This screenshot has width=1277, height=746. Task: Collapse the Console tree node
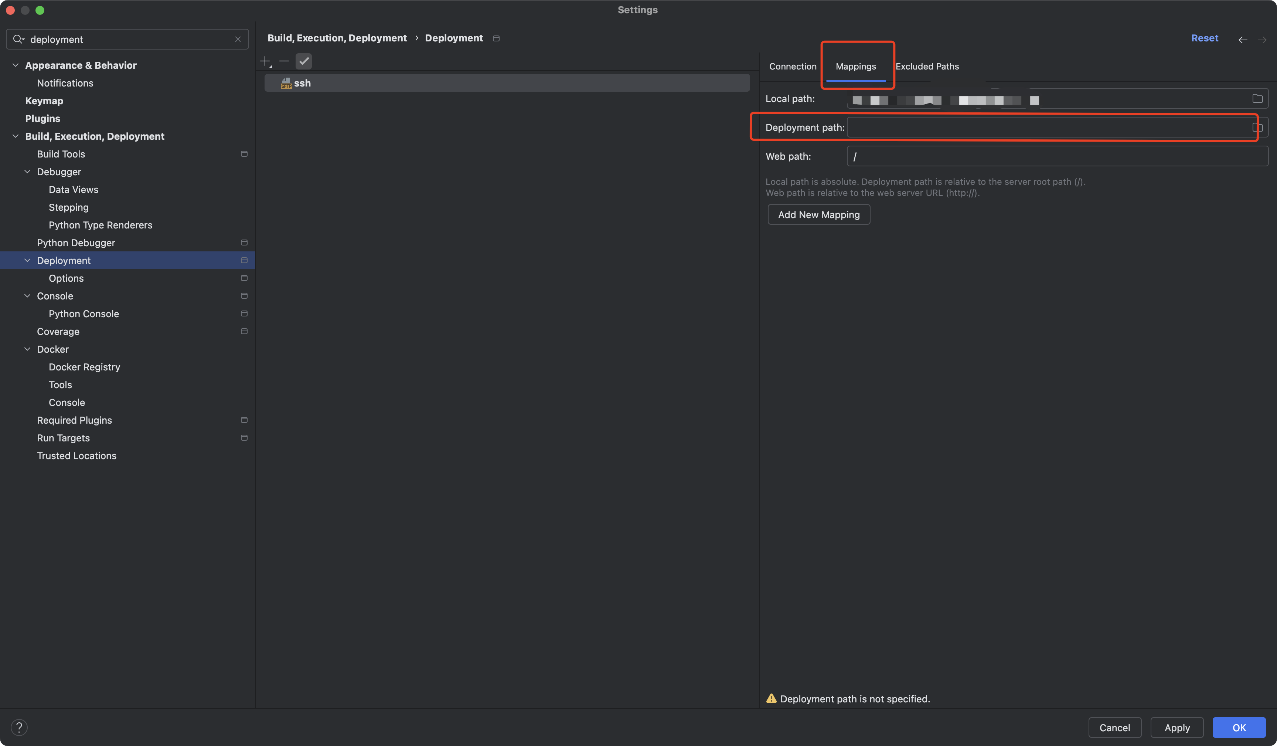coord(27,296)
